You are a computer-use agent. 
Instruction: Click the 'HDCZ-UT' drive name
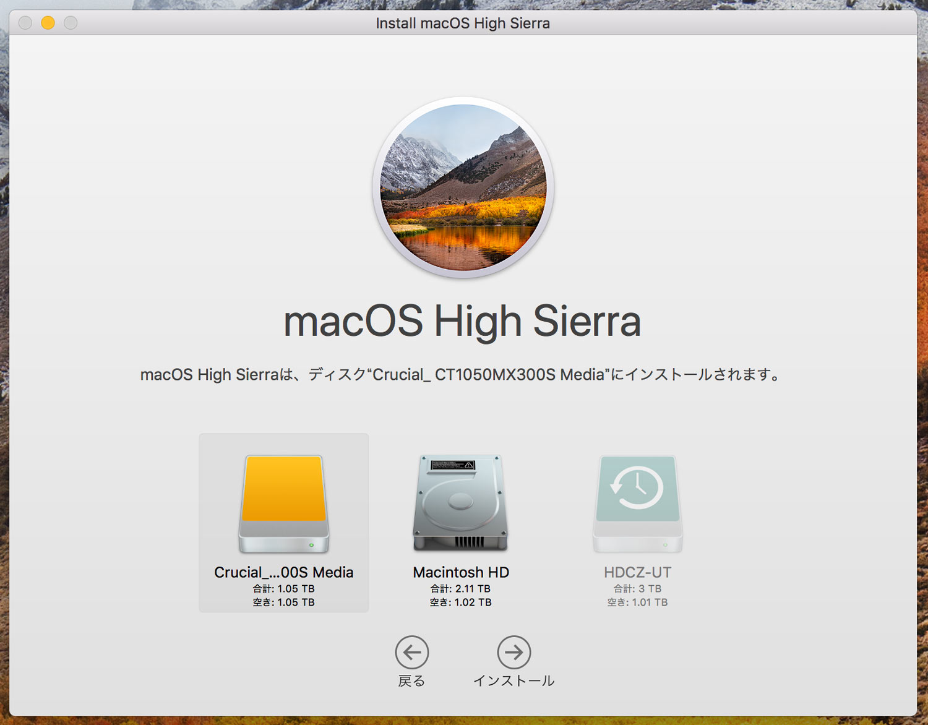coord(638,572)
